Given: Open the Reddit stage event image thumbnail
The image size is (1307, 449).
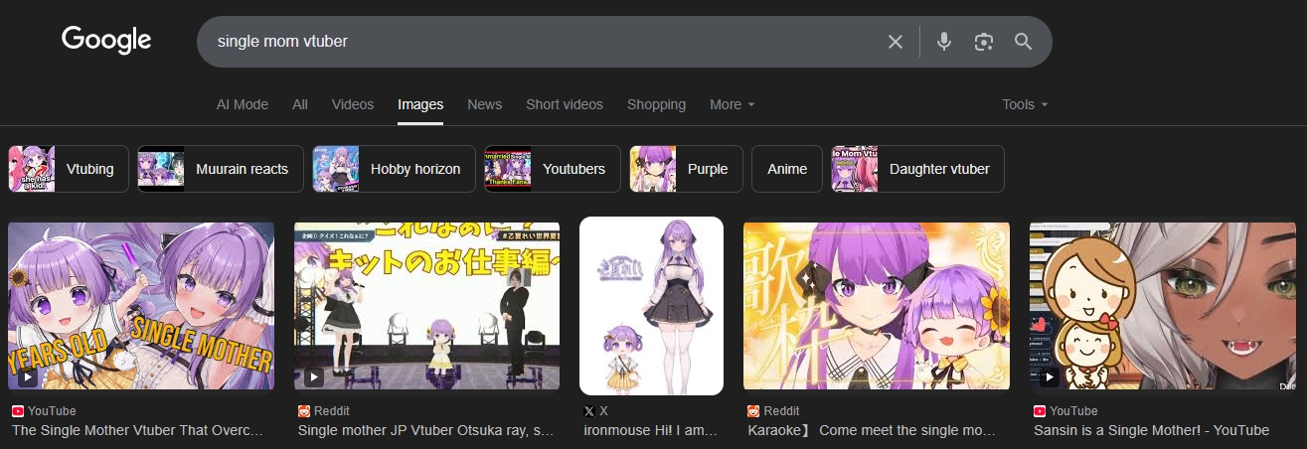Looking at the screenshot, I should pyautogui.click(x=427, y=306).
